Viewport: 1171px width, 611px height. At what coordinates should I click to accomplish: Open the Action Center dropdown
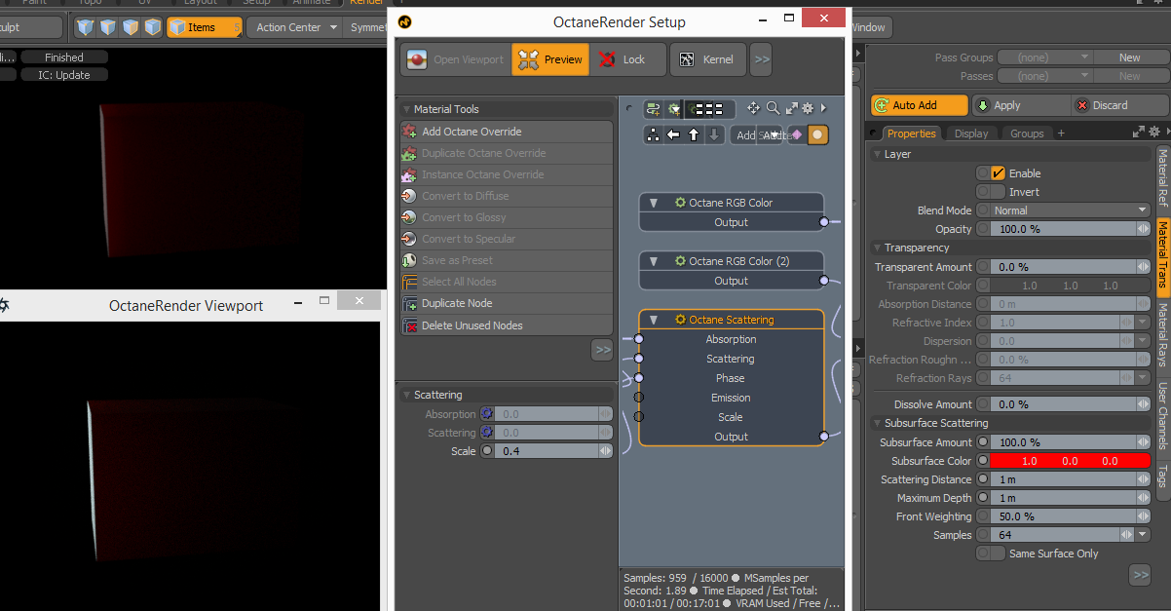tap(296, 27)
